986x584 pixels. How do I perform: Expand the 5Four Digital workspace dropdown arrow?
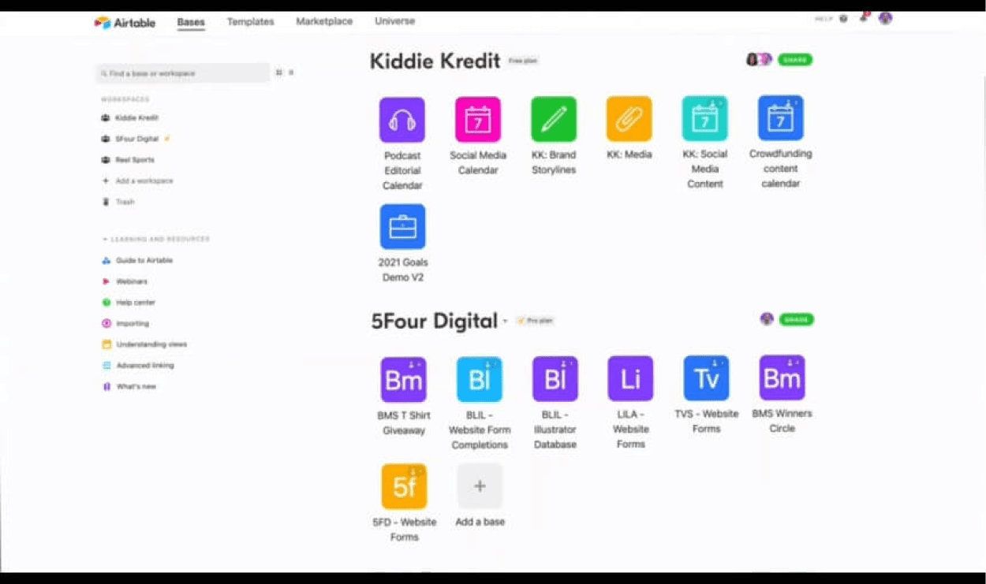(x=506, y=322)
